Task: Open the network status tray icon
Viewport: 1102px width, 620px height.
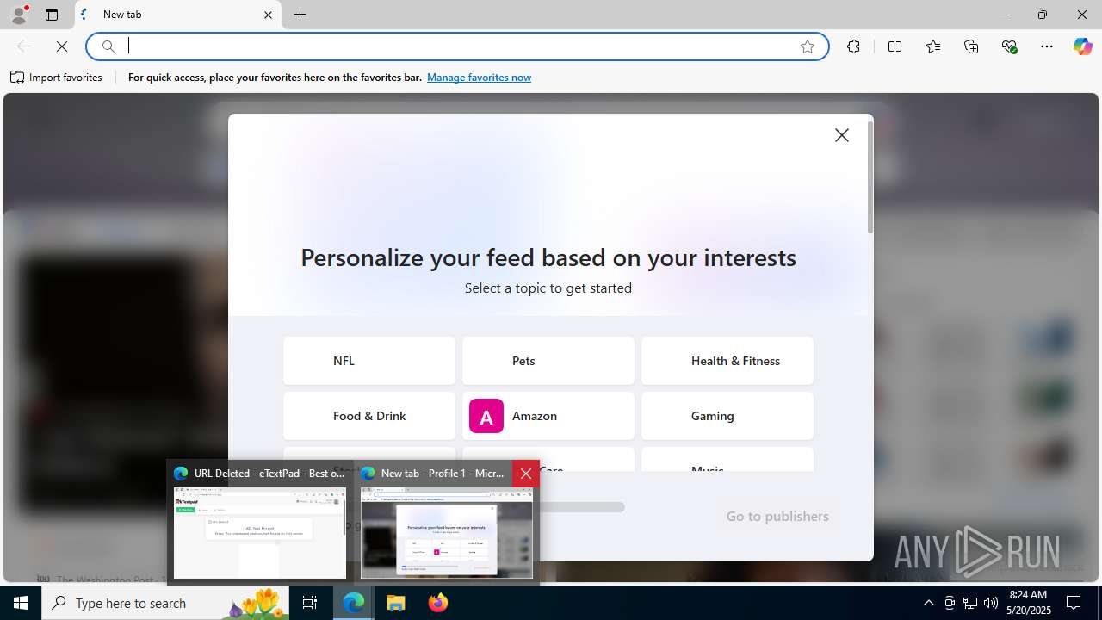Action: click(x=969, y=603)
